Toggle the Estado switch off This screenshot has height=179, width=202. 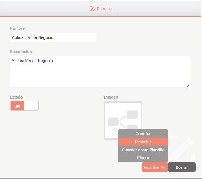point(24,106)
